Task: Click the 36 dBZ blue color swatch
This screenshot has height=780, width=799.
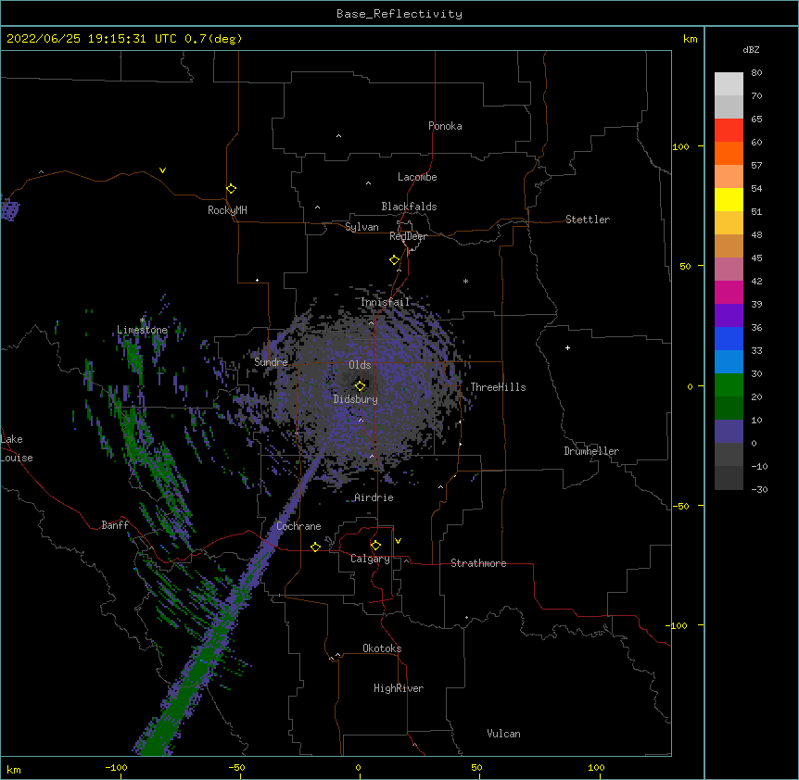Action: pos(729,338)
